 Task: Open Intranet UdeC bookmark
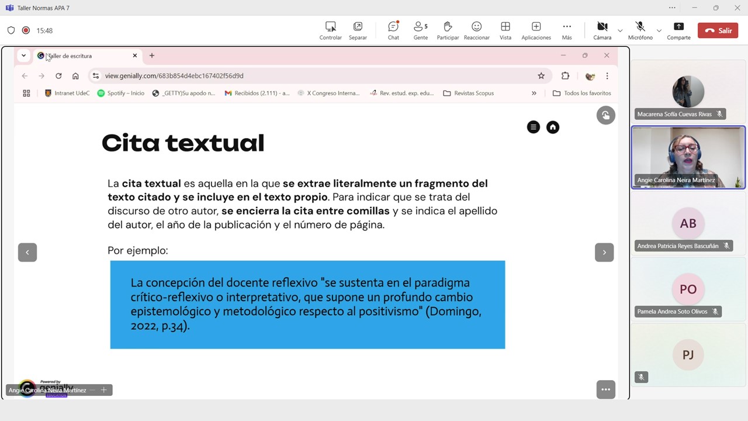coord(67,93)
